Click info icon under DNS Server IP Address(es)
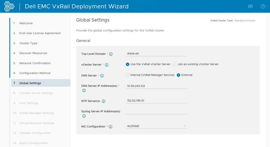 [84, 90]
